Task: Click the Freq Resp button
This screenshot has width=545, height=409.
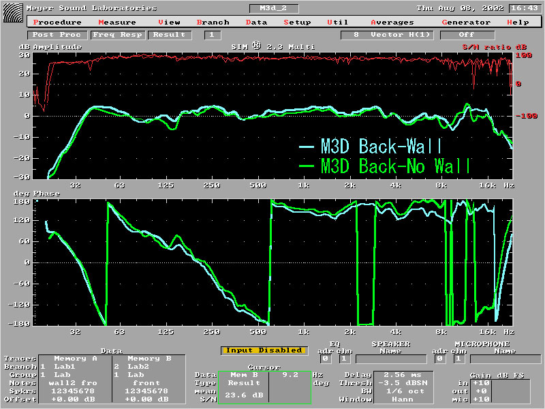Action: [x=117, y=35]
